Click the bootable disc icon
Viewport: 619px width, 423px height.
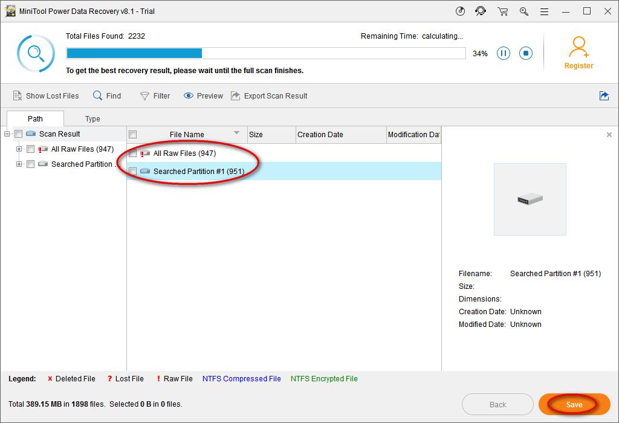[460, 11]
